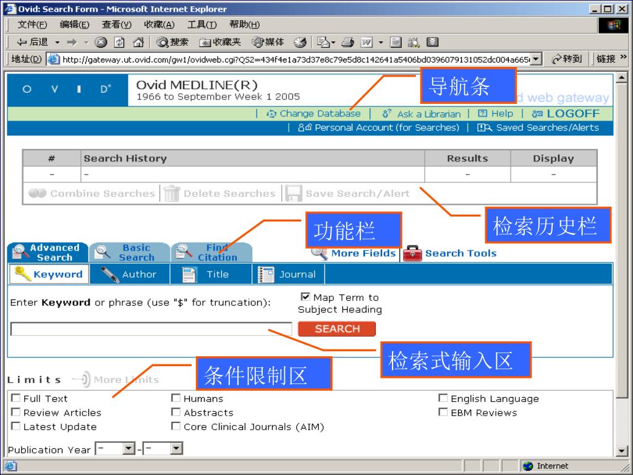Image resolution: width=633 pixels, height=475 pixels.
Task: Click the vertical scrollbar up arrow
Action: [x=622, y=77]
